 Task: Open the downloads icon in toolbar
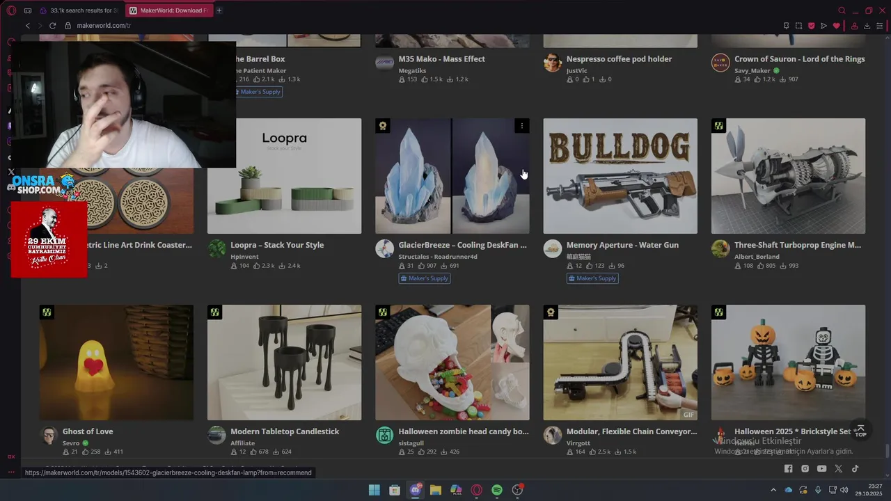tap(867, 26)
